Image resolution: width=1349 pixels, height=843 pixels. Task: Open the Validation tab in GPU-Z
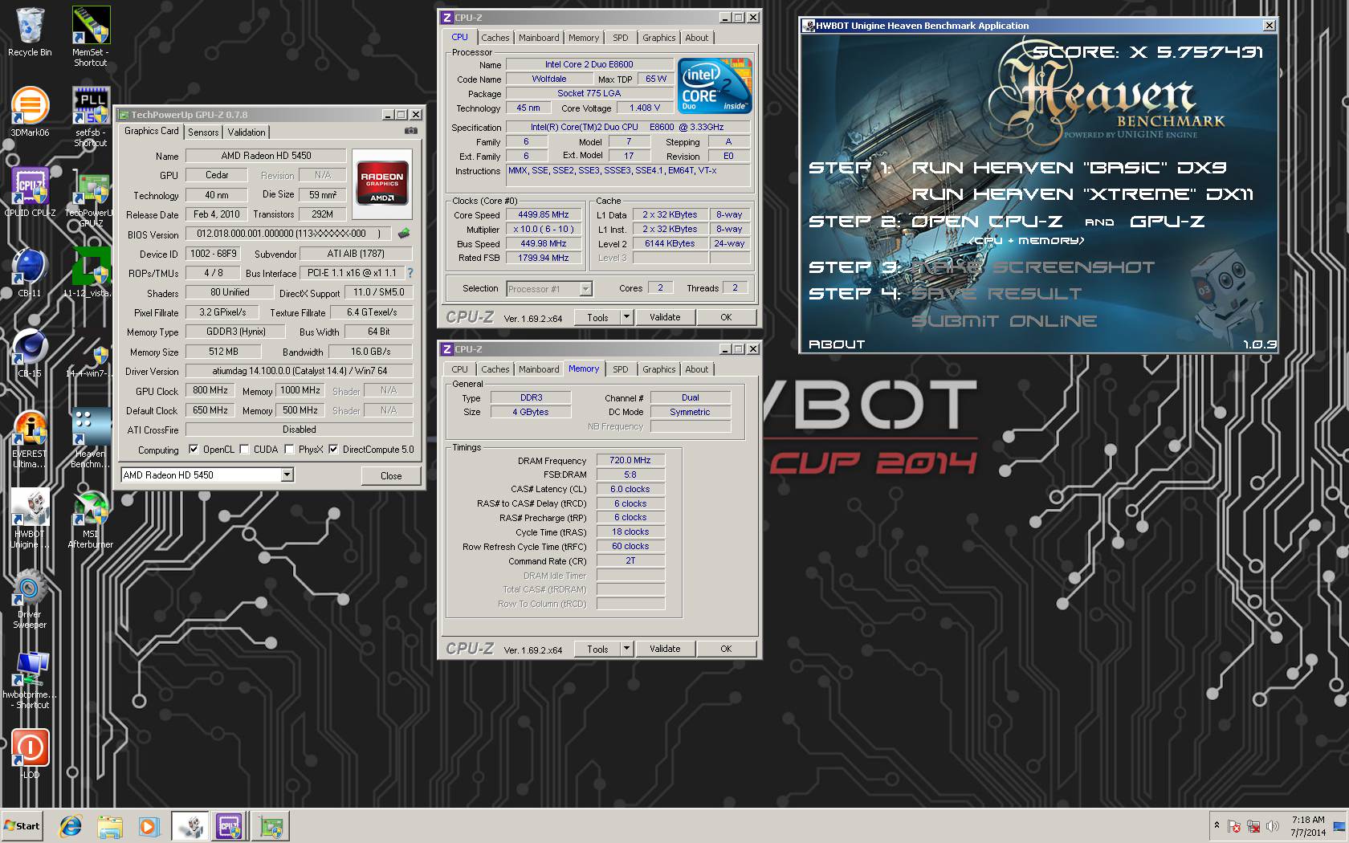(247, 132)
